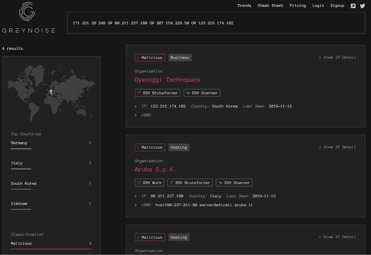The width and height of the screenshot is (371, 255).
Task: Expand the rDNS serverdedicati.aruba.it row chevron
Action: [136, 205]
